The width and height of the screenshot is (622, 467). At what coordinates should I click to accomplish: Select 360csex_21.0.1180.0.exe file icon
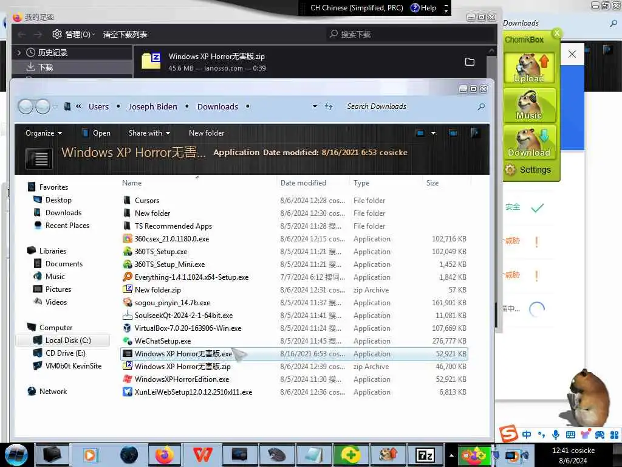(127, 238)
